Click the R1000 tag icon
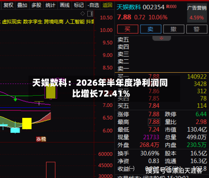 click(x=171, y=6)
